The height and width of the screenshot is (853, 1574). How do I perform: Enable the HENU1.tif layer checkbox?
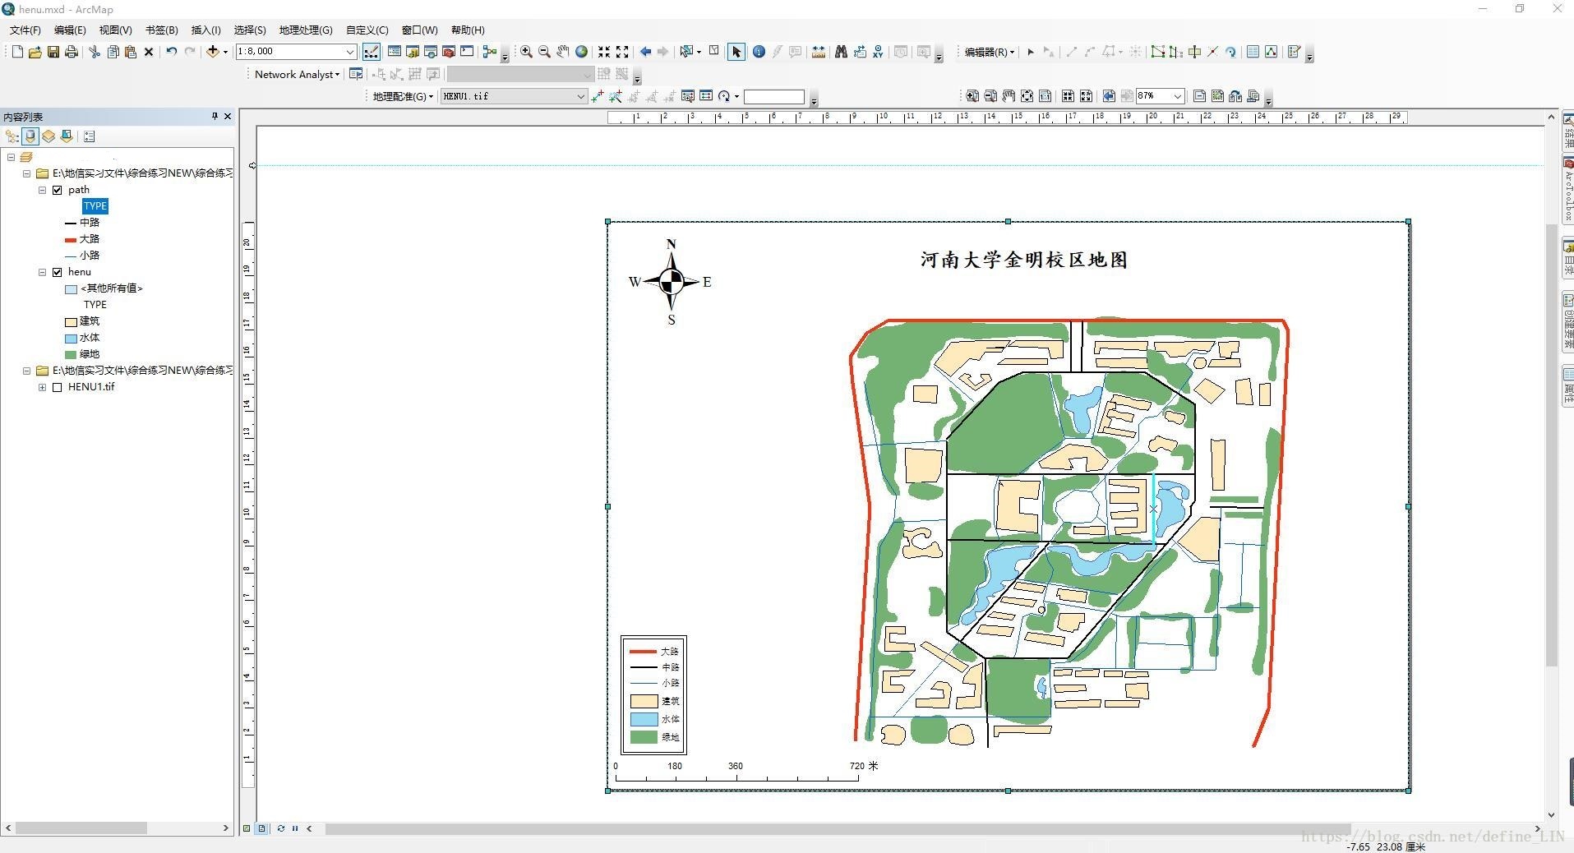pos(58,386)
